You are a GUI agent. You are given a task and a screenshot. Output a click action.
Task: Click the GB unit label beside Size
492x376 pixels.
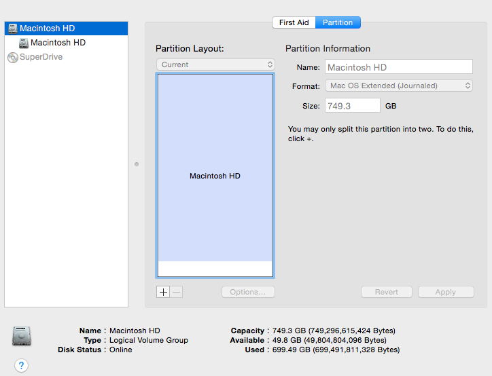[391, 106]
